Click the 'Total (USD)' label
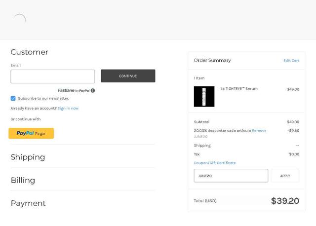316x226 pixels. [x=205, y=201]
